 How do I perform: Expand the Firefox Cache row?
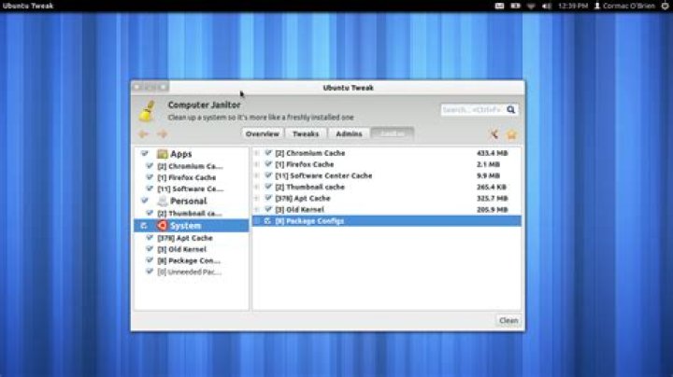[257, 164]
